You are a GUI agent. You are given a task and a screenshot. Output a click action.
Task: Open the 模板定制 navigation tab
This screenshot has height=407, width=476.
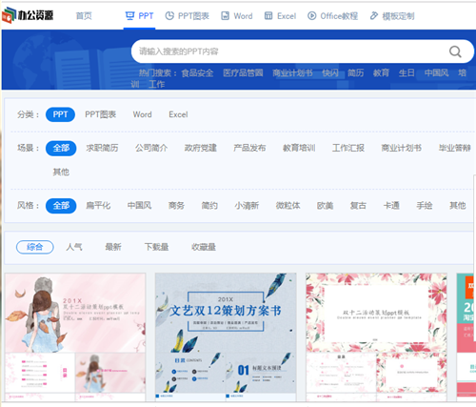pos(392,16)
